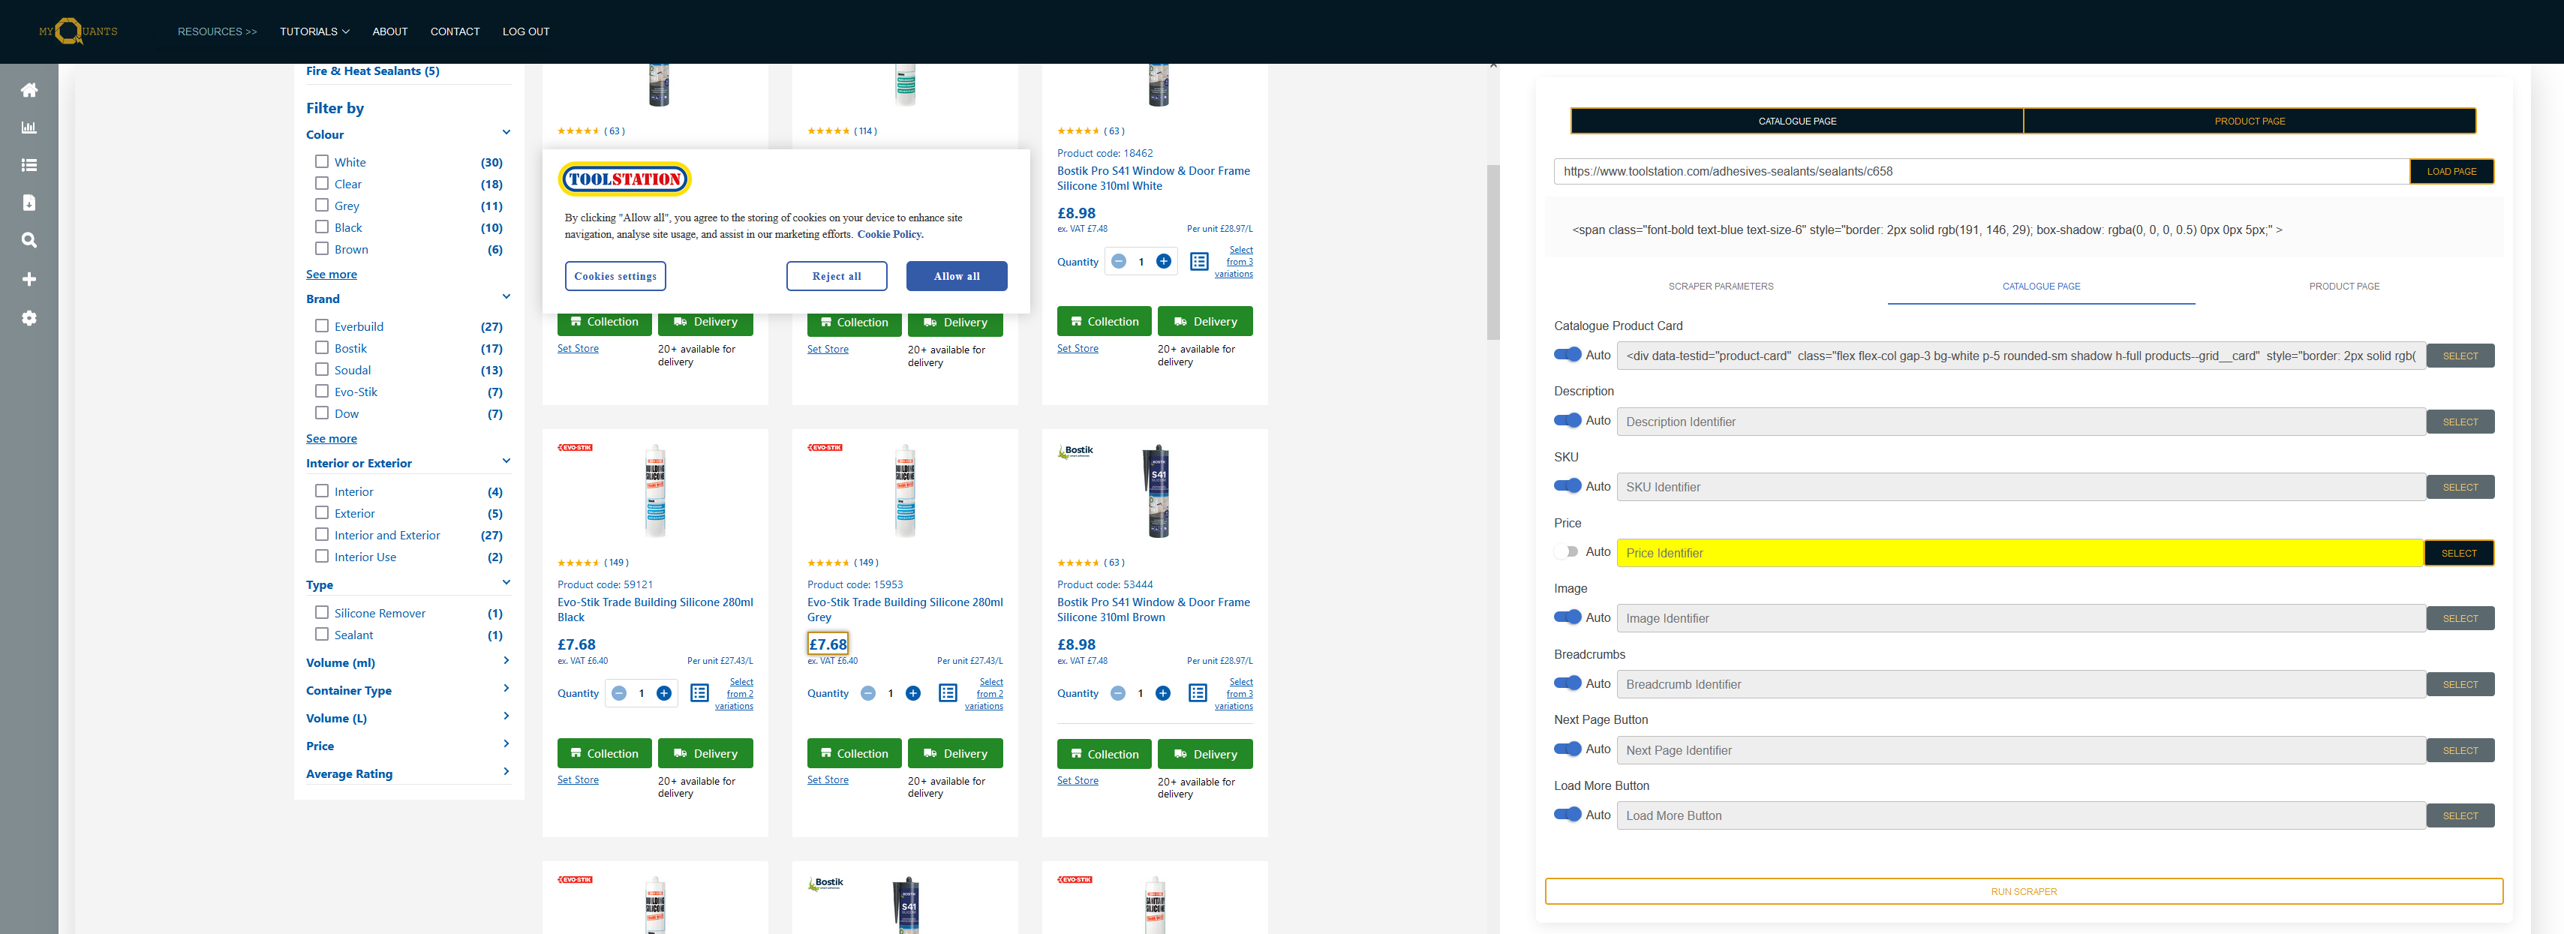Open variations list icon for Bostik 310ml Brown
Image resolution: width=2564 pixels, height=934 pixels.
pos(1198,693)
